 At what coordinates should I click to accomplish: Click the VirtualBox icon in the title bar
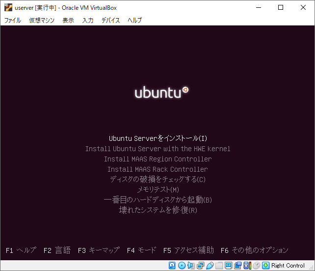coord(8,7)
